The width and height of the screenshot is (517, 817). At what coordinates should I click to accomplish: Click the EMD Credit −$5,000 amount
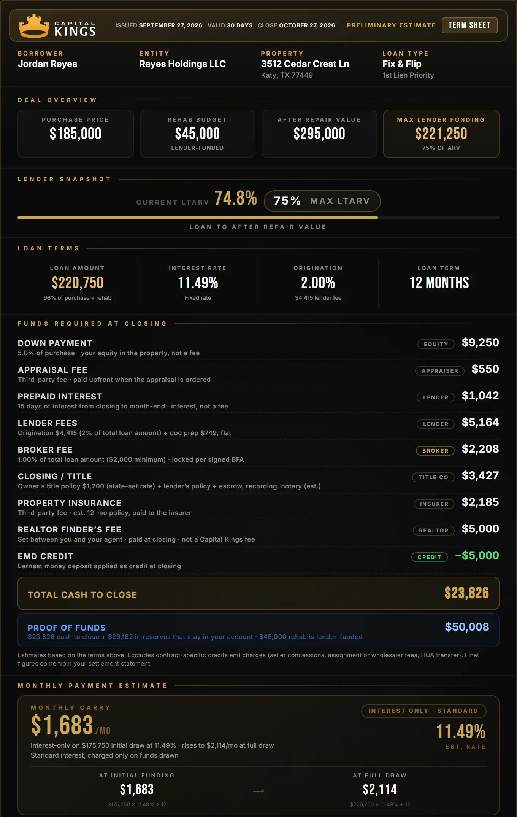[477, 555]
